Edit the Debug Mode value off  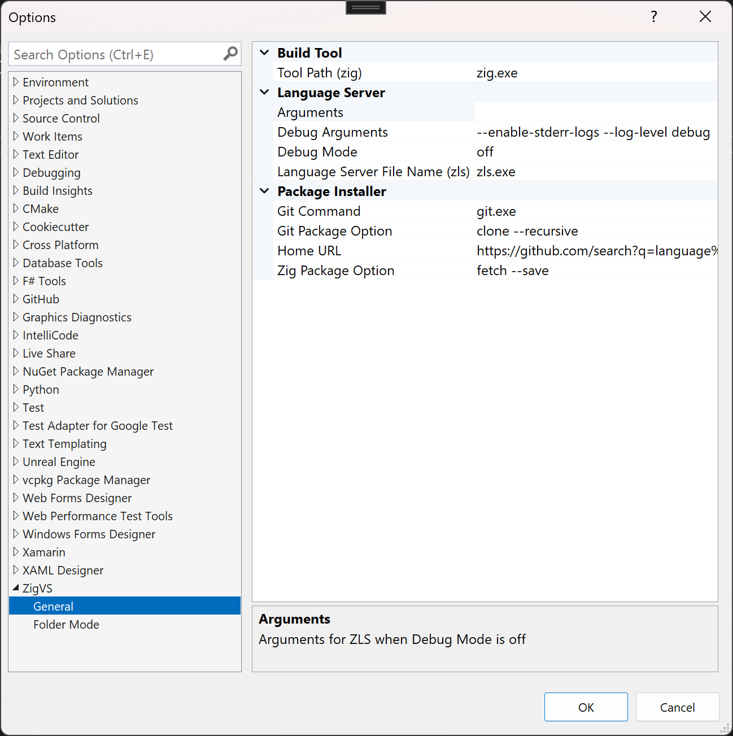tap(595, 152)
